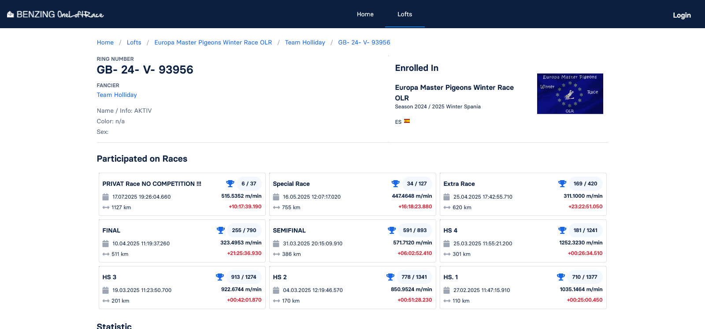705x329 pixels.
Task: Select the 6 / 37 rank badge
Action: tap(249, 184)
